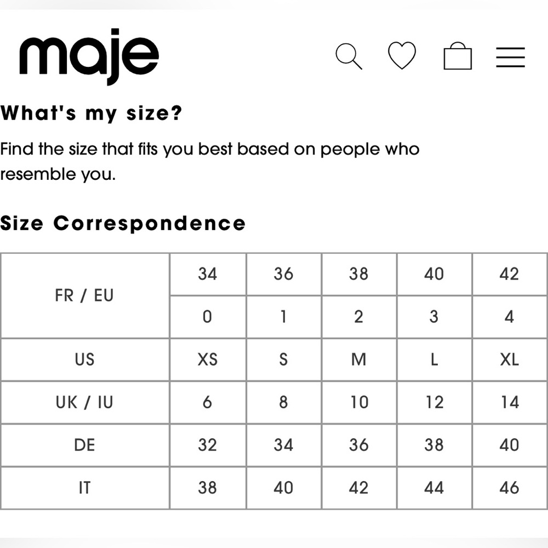Select the US row header

[84, 359]
